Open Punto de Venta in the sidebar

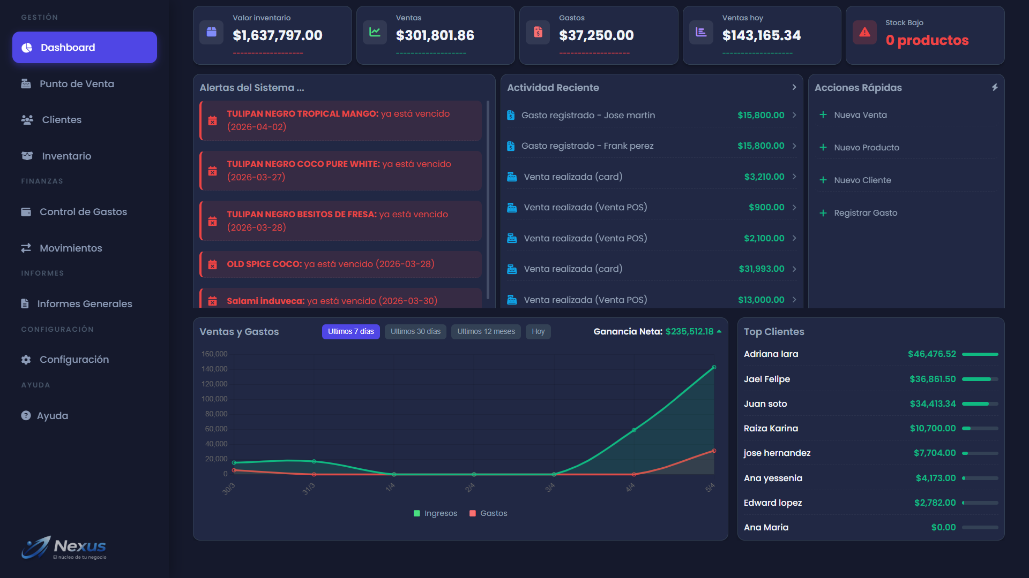tap(77, 84)
